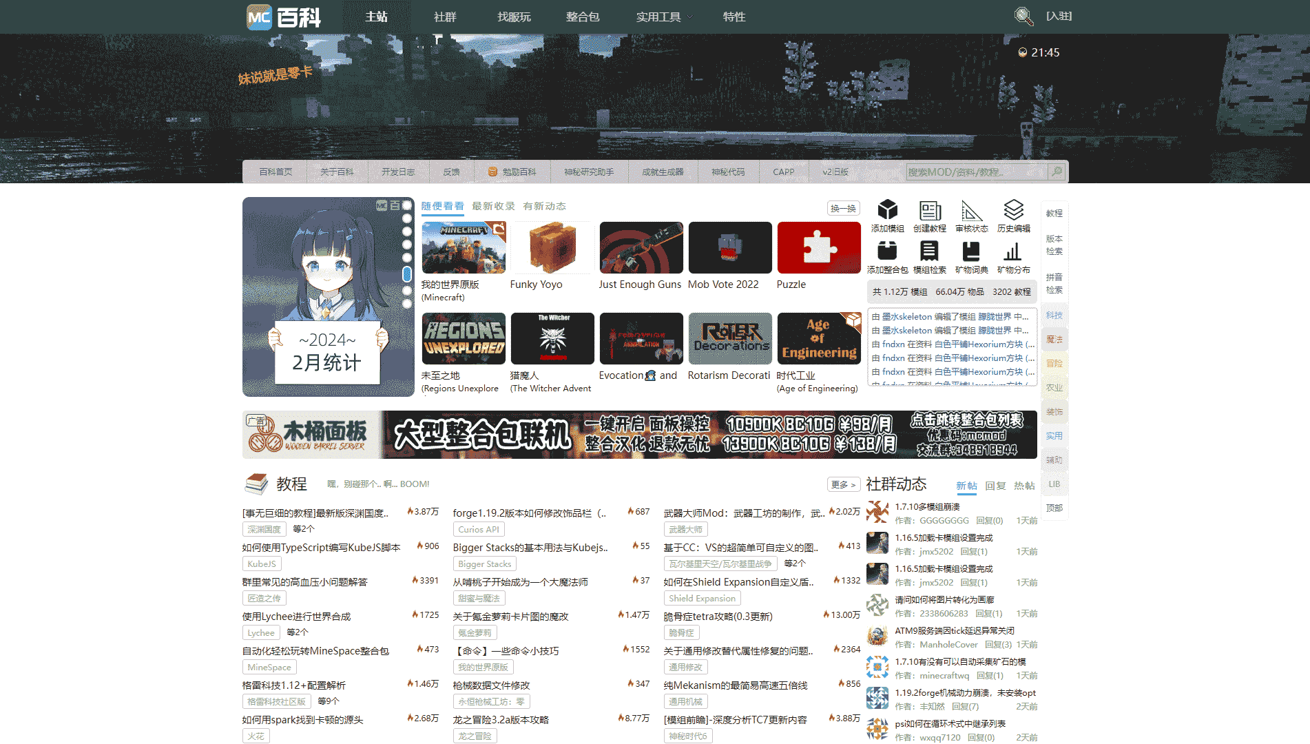Open 拼音检索 in the side navigation
Viewport: 1310px width, 744px height.
tap(1054, 283)
